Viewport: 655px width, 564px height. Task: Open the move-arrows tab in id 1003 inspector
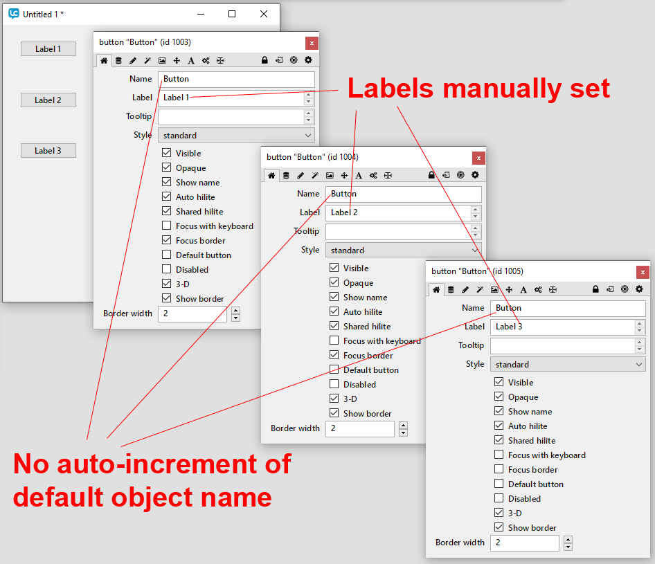pyautogui.click(x=177, y=61)
